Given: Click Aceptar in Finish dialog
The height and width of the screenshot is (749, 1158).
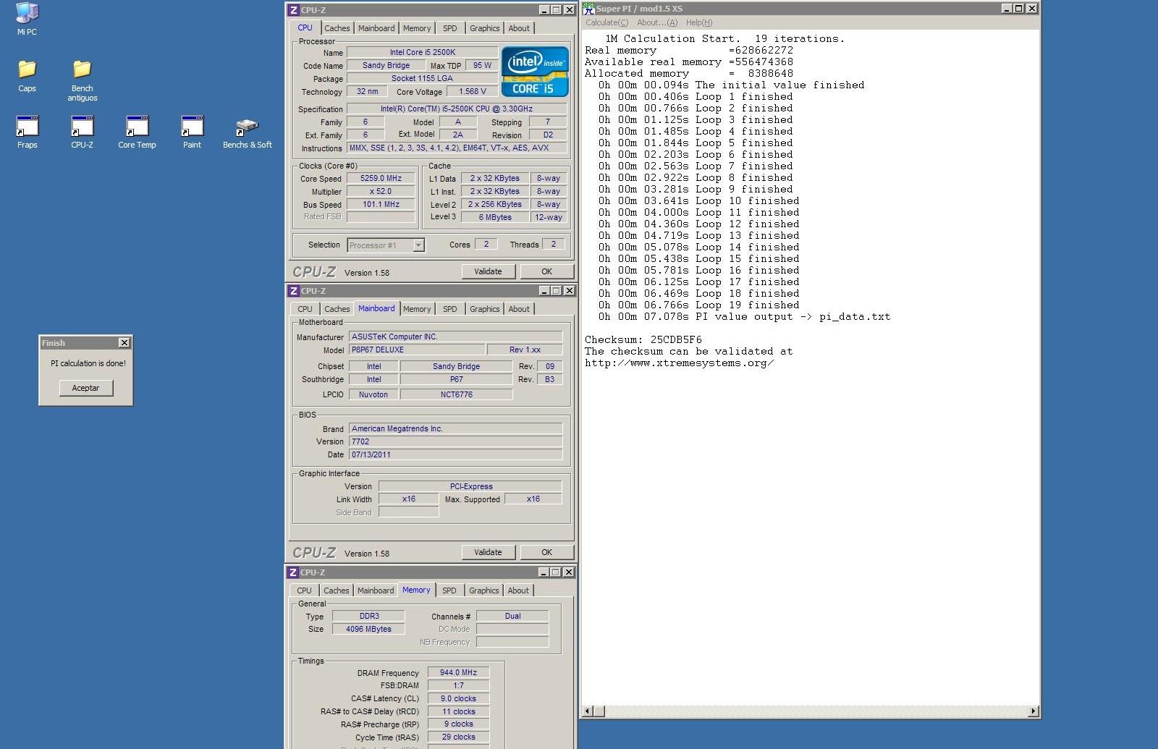Looking at the screenshot, I should coord(85,388).
